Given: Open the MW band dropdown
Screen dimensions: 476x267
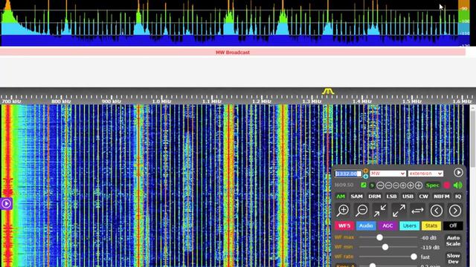Looking at the screenshot, I should click(387, 174).
